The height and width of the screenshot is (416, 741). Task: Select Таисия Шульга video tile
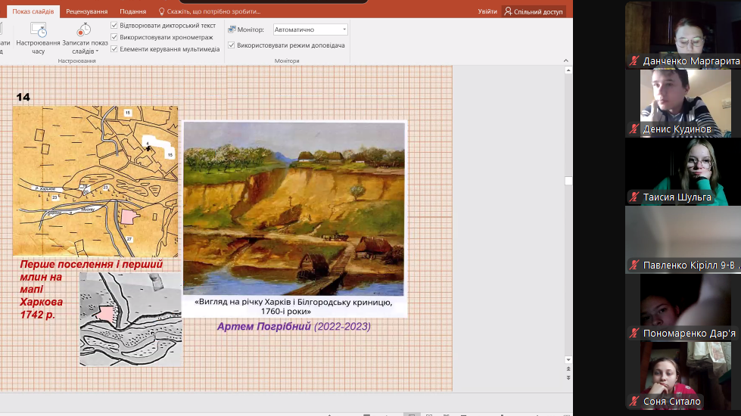(683, 172)
